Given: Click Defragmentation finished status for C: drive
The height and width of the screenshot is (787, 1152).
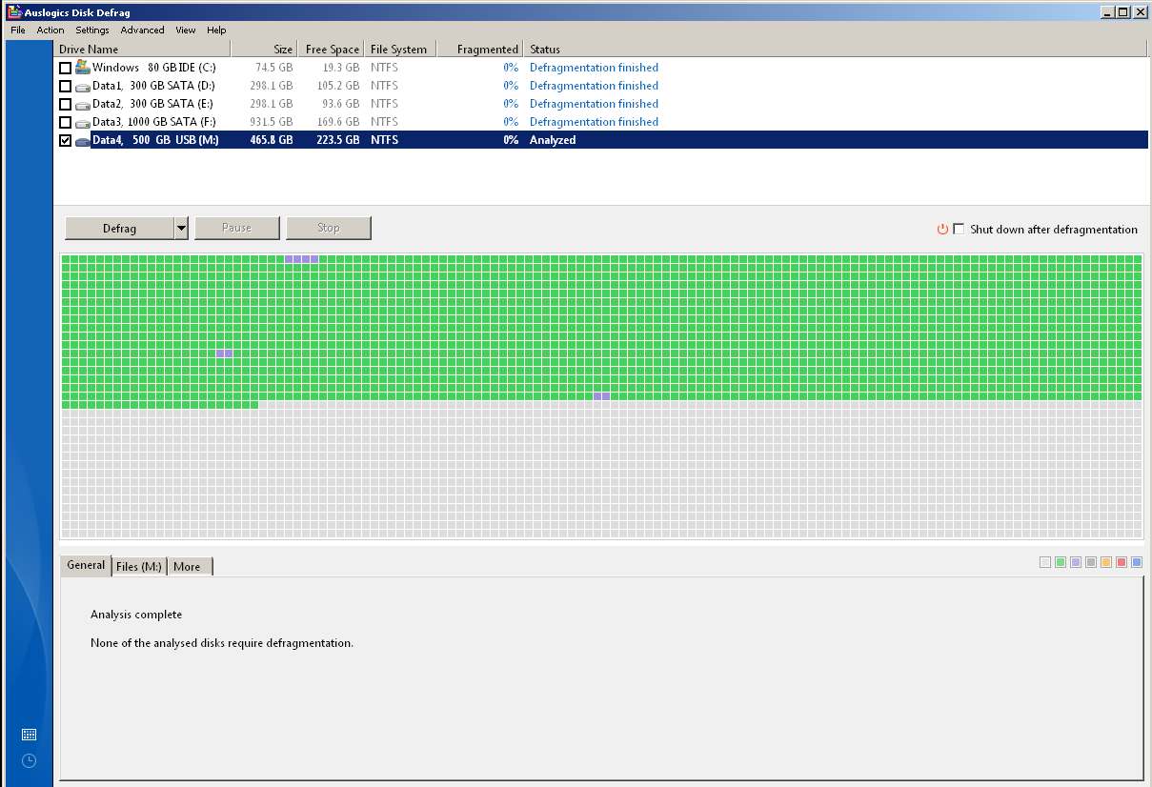Looking at the screenshot, I should (x=594, y=68).
